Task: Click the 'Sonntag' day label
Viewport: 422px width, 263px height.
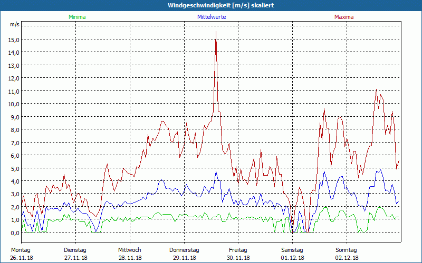Action: coord(347,250)
